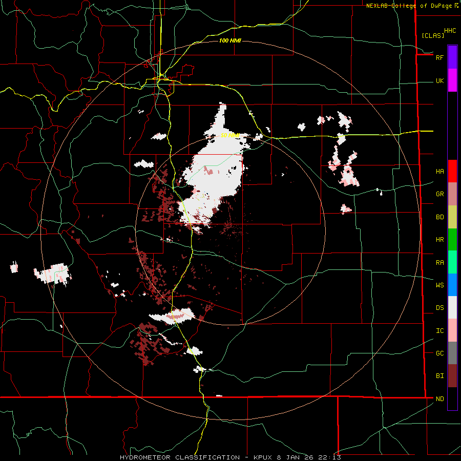
Task: Click the GR legend label
Action: tap(439, 194)
